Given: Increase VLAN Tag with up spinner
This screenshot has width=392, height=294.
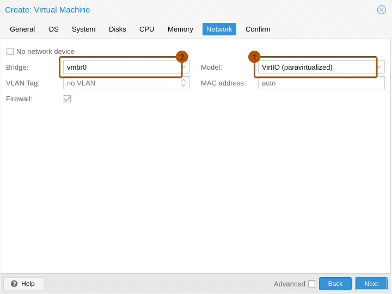Looking at the screenshot, I should click(x=183, y=81).
